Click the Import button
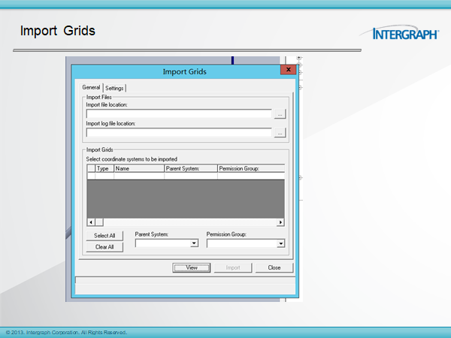The width and height of the screenshot is (451, 338). [233, 267]
